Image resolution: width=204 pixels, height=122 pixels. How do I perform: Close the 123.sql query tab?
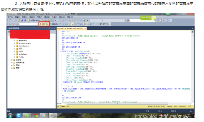click(x=85, y=29)
